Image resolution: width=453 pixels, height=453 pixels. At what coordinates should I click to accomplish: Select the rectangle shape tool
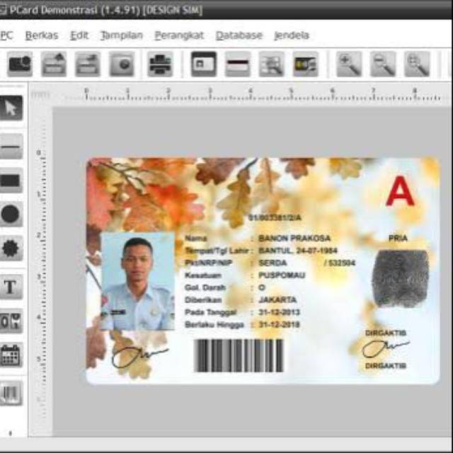click(11, 180)
